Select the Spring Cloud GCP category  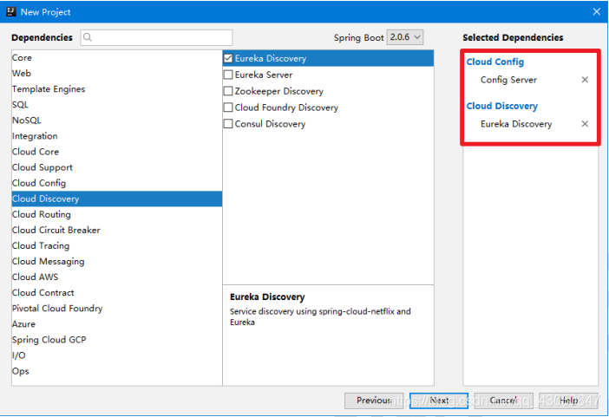[117, 340]
